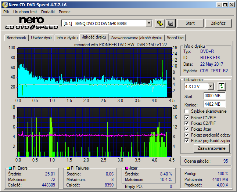Toggle the Pokaż Jitter checkbox
The height and width of the screenshot is (192, 237).
(187, 129)
